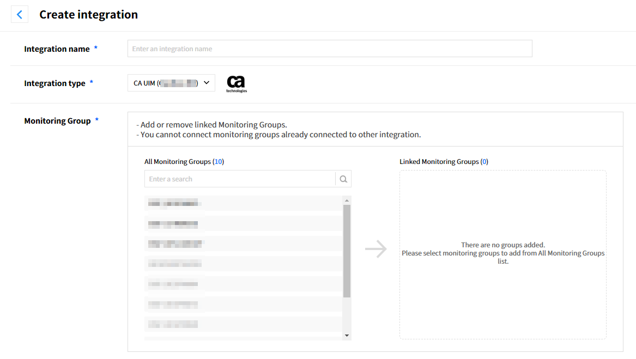Select the fifth monitoring group in list
The image size is (636, 359).
(243, 284)
